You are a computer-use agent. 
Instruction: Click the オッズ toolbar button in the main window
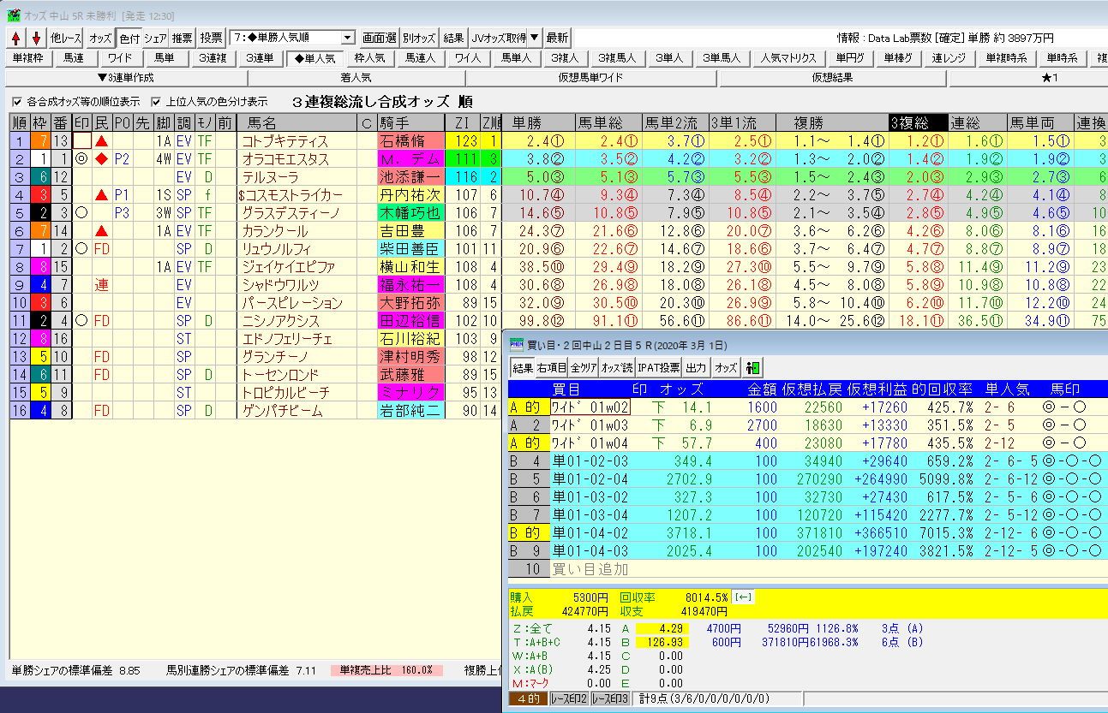pos(100,38)
